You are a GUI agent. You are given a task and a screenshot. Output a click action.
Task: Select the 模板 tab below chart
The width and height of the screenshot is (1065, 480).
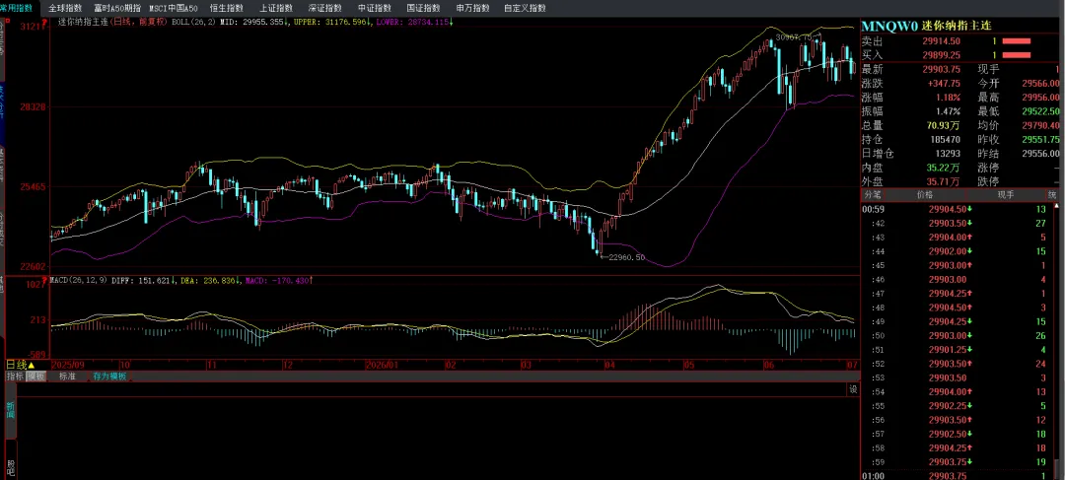(x=36, y=377)
